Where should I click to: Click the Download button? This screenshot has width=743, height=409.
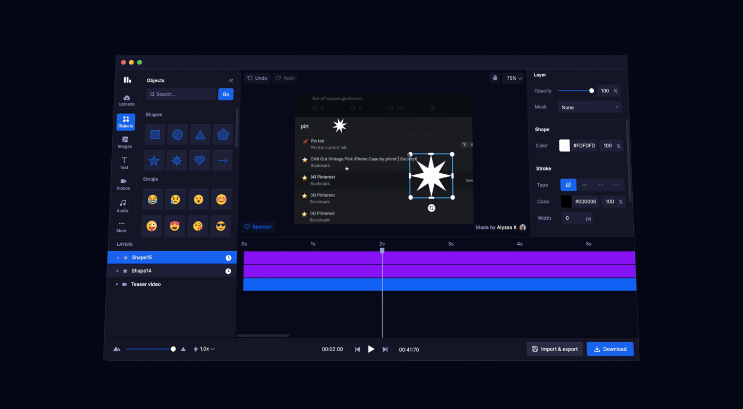[610, 349]
